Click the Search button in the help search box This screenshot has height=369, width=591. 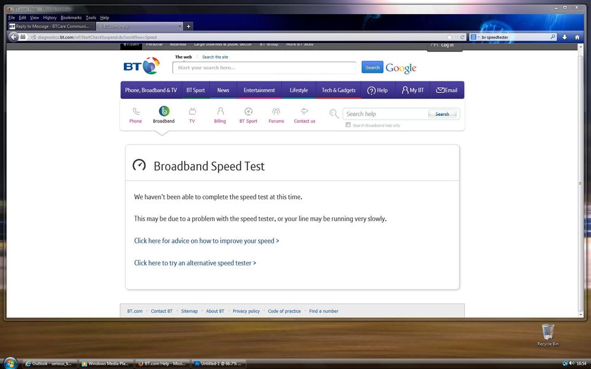(x=442, y=114)
